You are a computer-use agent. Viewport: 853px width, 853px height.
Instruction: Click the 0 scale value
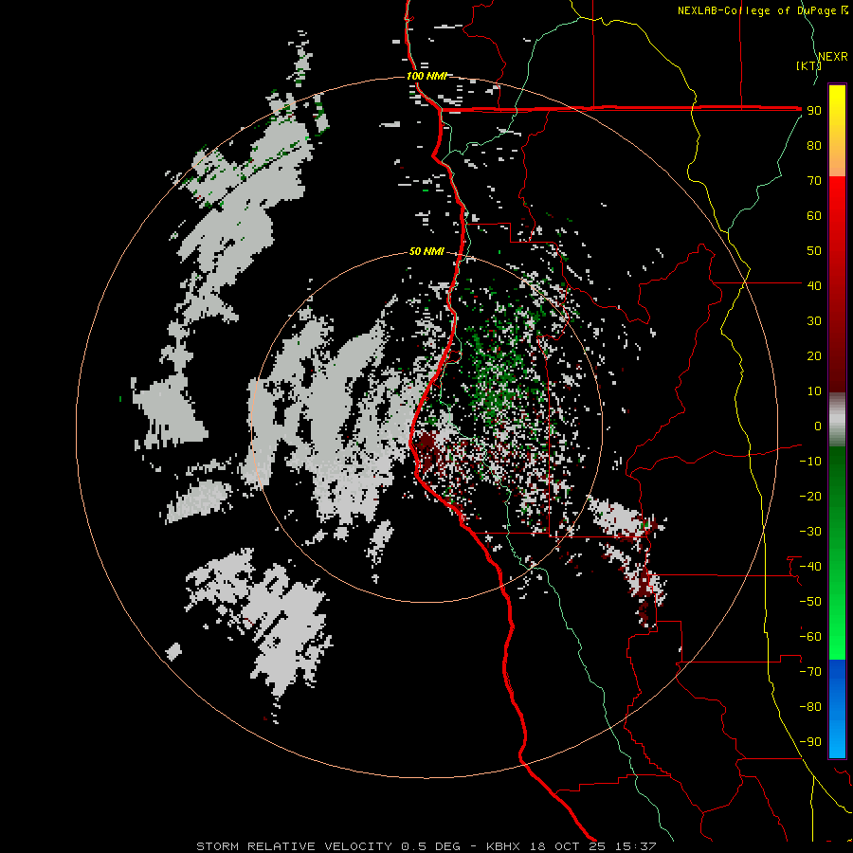click(x=818, y=426)
